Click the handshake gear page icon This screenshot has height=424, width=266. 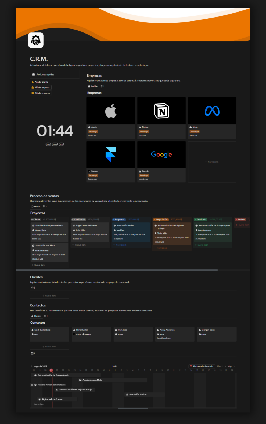click(x=36, y=40)
